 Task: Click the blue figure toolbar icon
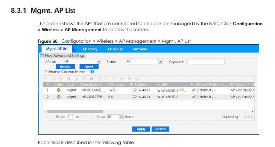pos(76,79)
